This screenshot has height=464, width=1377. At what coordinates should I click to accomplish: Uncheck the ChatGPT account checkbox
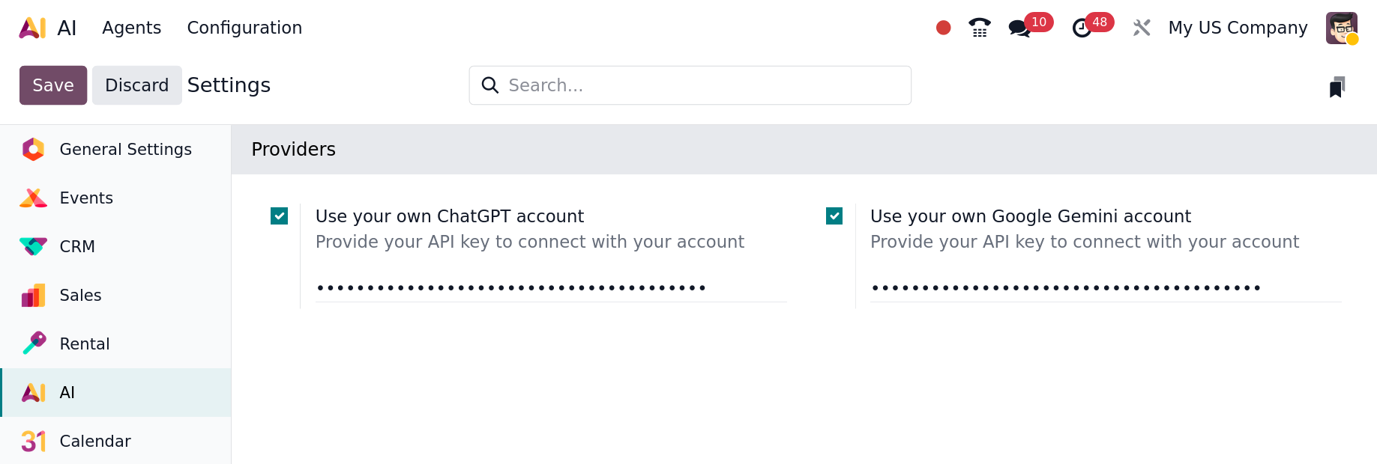coord(279,216)
